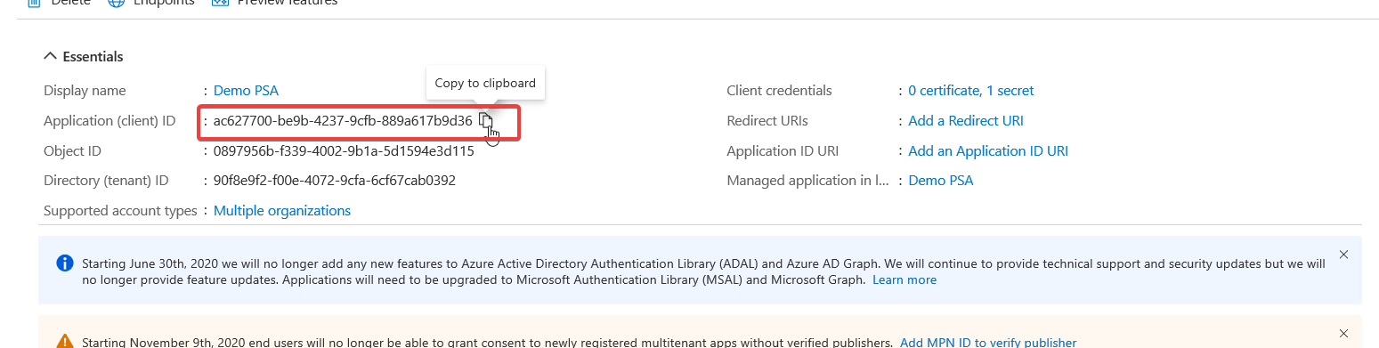This screenshot has width=1379, height=348.
Task: Click the Application (client) ID label
Action: (x=110, y=121)
